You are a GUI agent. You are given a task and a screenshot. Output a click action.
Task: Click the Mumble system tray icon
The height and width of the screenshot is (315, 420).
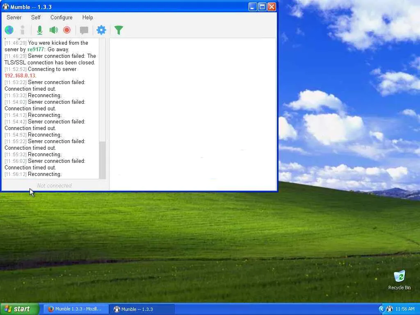[390, 309]
